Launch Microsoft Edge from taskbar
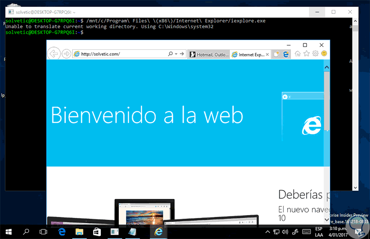The image size is (370, 239). click(x=62, y=232)
